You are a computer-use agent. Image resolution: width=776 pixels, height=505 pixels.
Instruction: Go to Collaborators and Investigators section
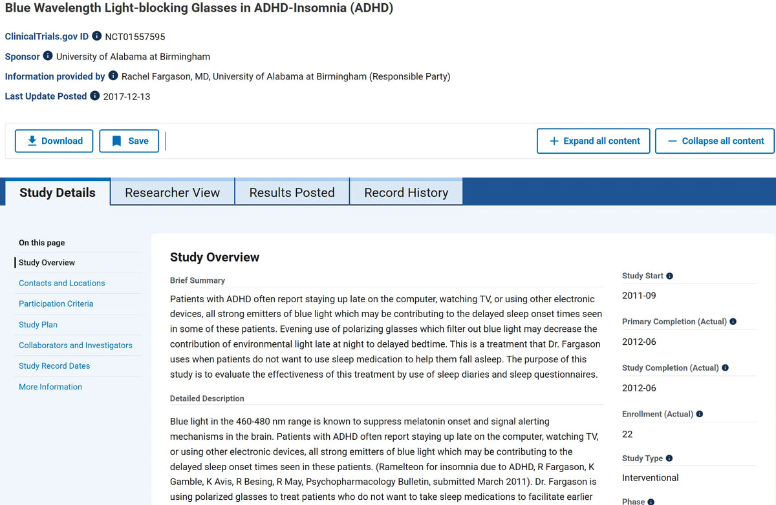coord(76,345)
